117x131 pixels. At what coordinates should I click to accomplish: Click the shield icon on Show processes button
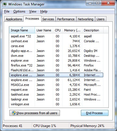tap(14, 113)
